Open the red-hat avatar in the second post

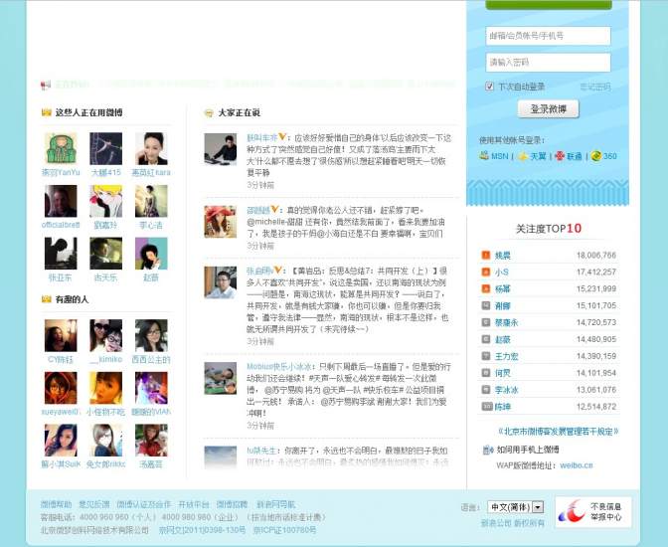pos(221,222)
